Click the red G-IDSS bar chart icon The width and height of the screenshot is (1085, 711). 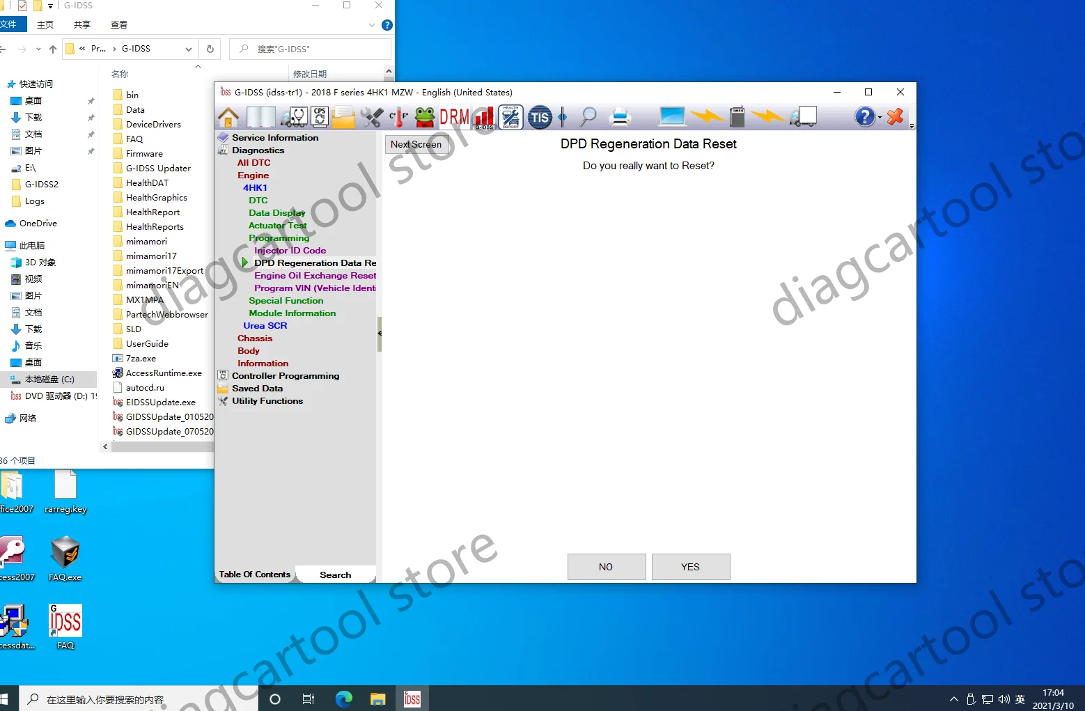[485, 118]
